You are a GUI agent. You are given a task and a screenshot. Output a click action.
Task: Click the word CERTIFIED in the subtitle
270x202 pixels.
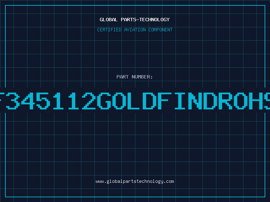pyautogui.click(x=109, y=30)
